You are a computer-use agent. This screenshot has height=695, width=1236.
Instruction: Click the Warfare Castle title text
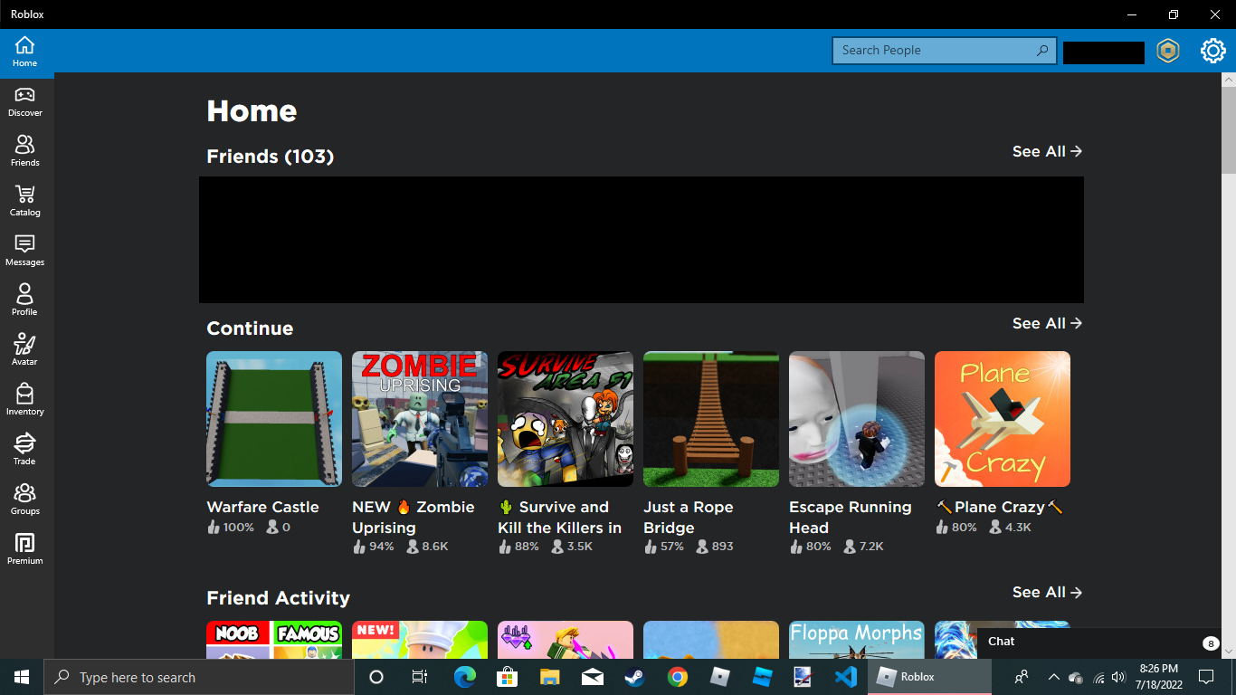(x=262, y=507)
